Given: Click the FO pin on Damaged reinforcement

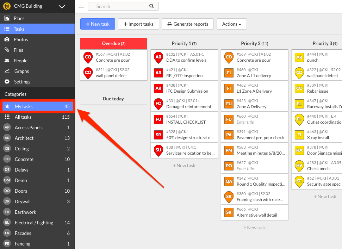Looking at the screenshot, I should tap(158, 104).
